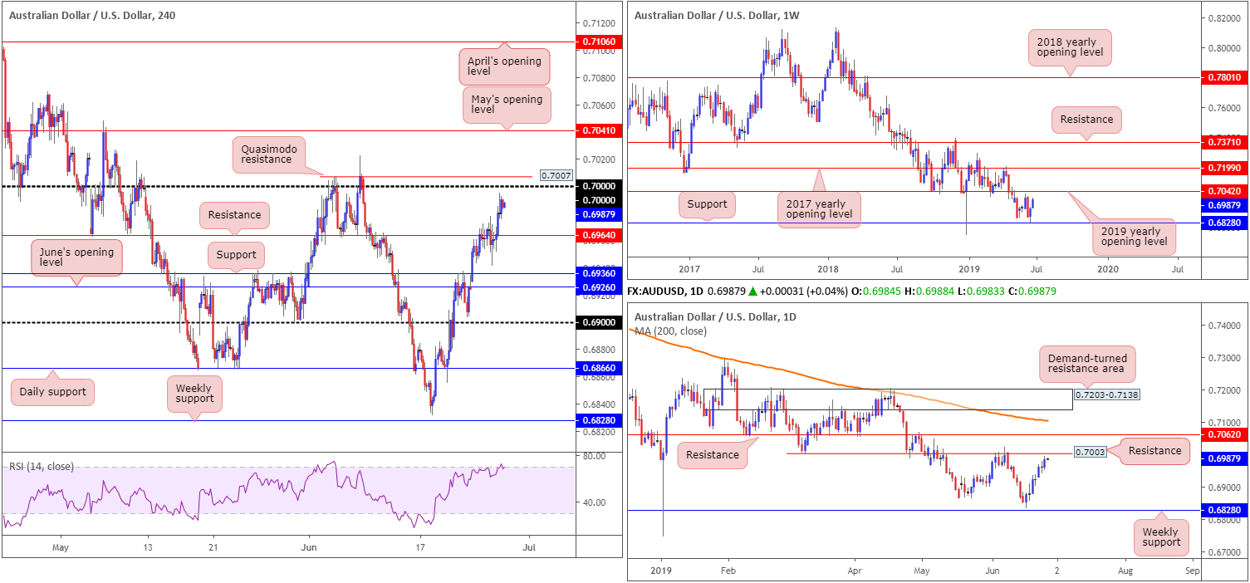Select Support callout on the 240 chart

(234, 253)
